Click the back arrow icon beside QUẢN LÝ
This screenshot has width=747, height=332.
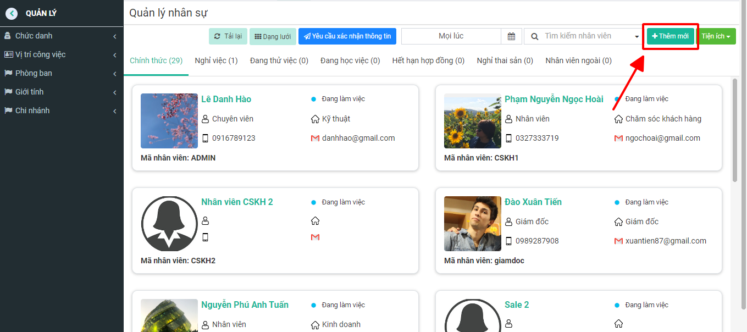click(x=12, y=14)
